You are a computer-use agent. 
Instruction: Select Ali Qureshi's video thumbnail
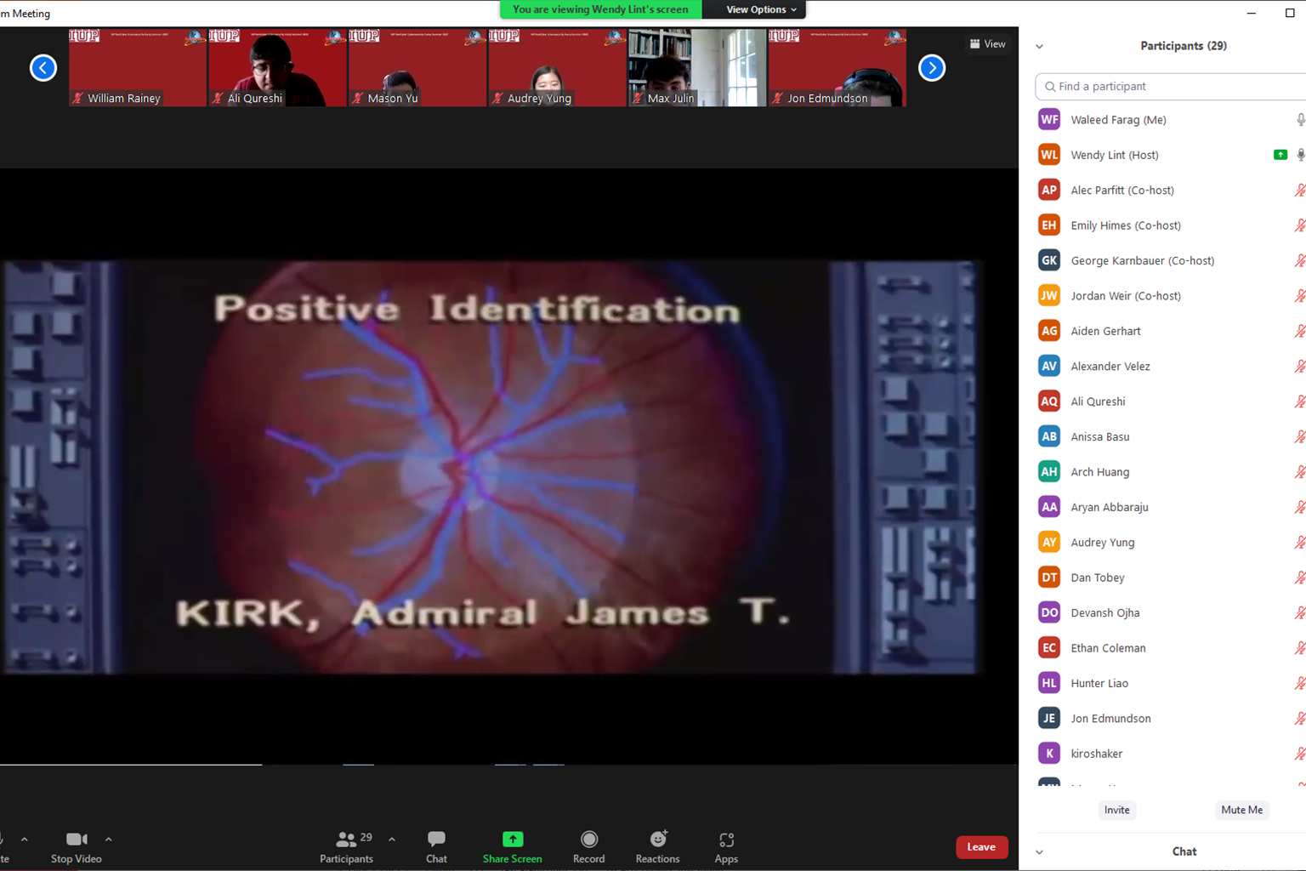coord(277,68)
